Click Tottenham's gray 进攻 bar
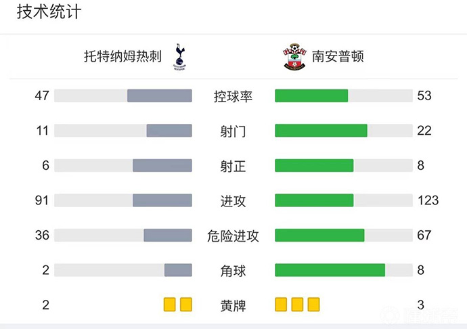The image size is (467, 329). pos(162,200)
